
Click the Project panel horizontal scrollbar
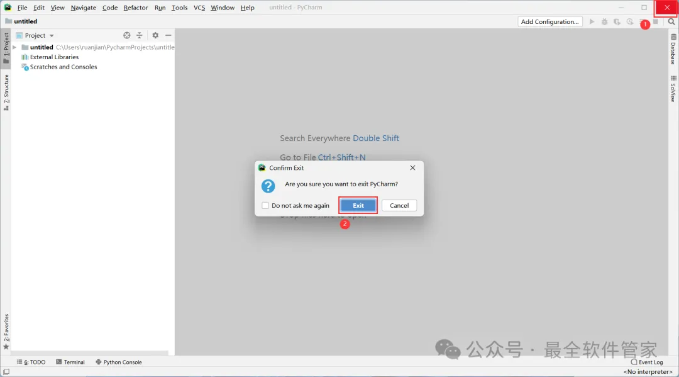click(90, 353)
